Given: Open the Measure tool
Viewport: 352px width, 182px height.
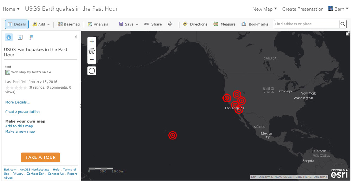Looking at the screenshot, I should (x=225, y=24).
